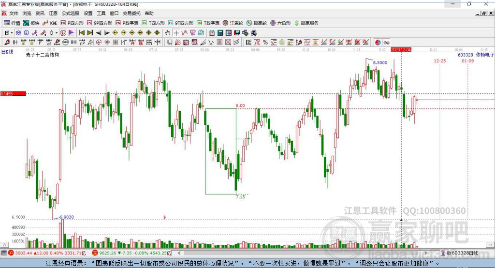Open the P四方形 tool
Screen dimensions: 495x268
click(72, 23)
